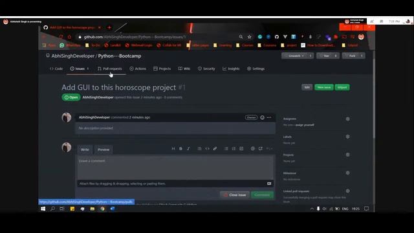The width and height of the screenshot is (414, 233).
Task: Switch to Preview tab in comment editor
Action: point(103,150)
